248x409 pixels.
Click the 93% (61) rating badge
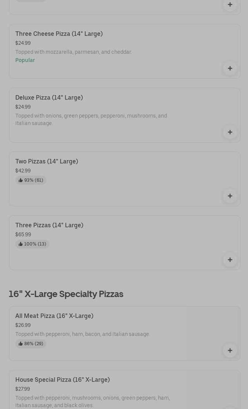pos(31,180)
